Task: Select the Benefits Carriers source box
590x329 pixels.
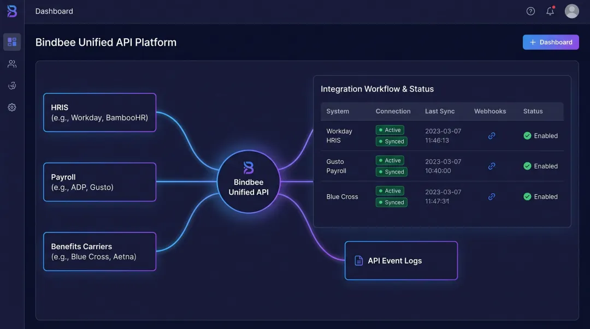Action: pos(100,252)
